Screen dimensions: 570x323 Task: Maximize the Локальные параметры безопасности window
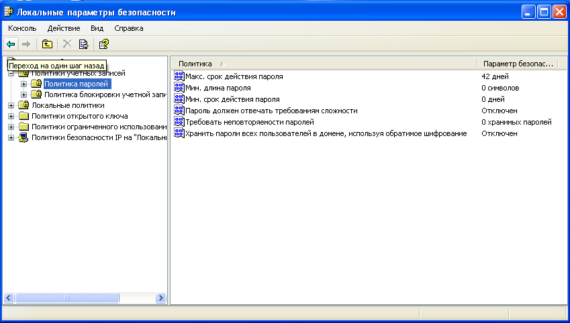(x=544, y=12)
